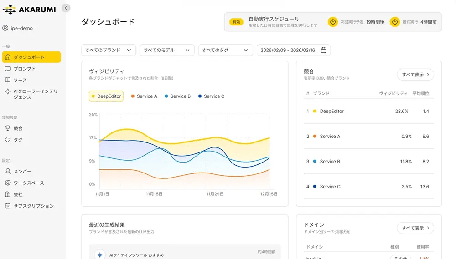
Task: Click すべて表示 in the 競合 panel
Action: tap(415, 75)
